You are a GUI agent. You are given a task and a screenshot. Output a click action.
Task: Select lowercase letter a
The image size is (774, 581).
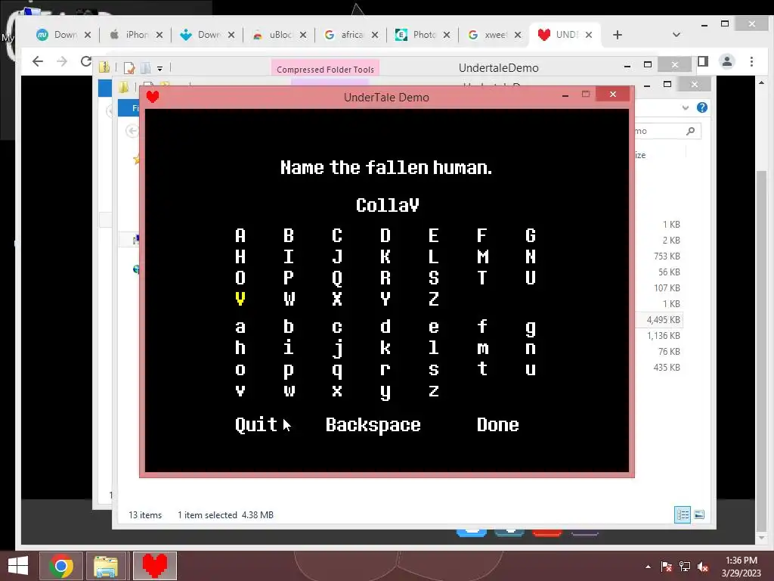240,327
